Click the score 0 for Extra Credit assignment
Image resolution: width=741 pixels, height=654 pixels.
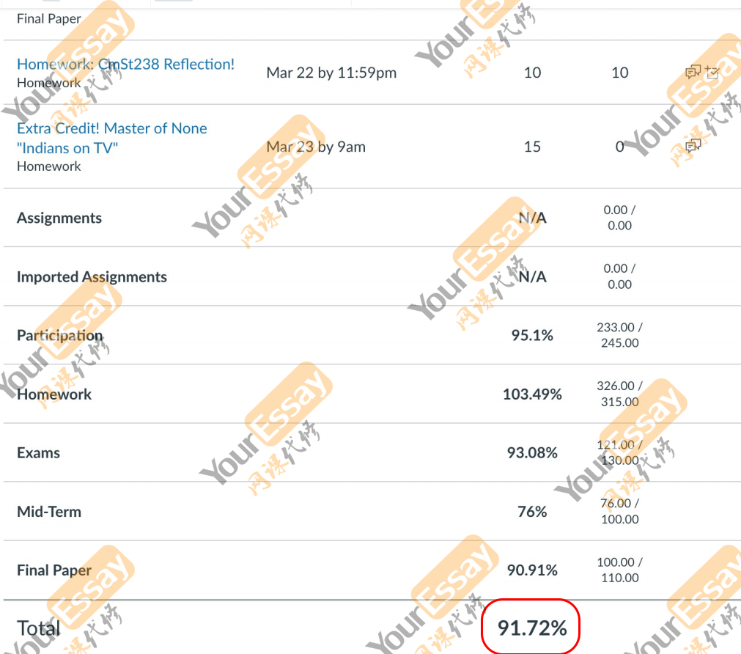619,147
